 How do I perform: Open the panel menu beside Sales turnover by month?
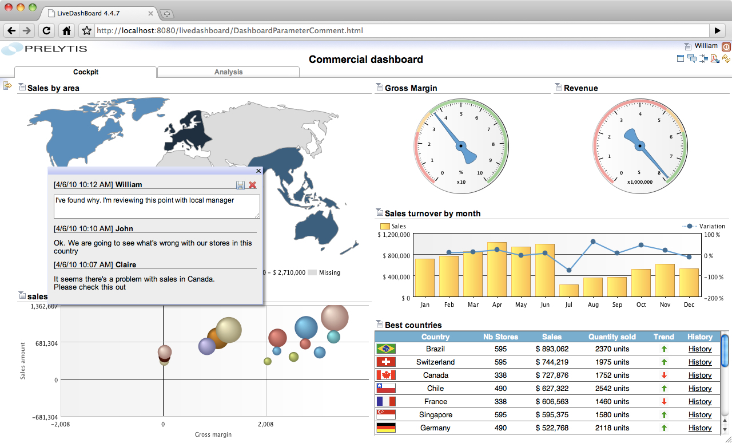379,213
